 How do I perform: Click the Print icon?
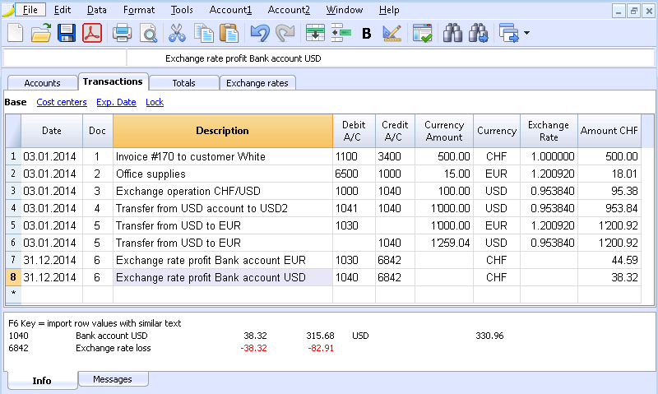(x=122, y=33)
